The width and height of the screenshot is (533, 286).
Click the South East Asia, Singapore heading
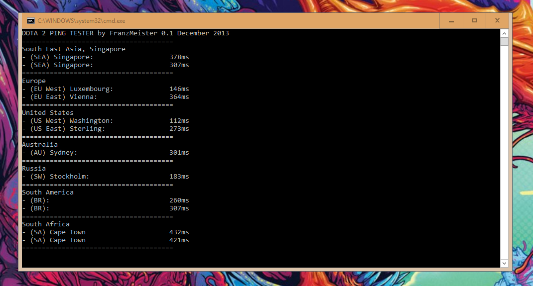pyautogui.click(x=74, y=49)
